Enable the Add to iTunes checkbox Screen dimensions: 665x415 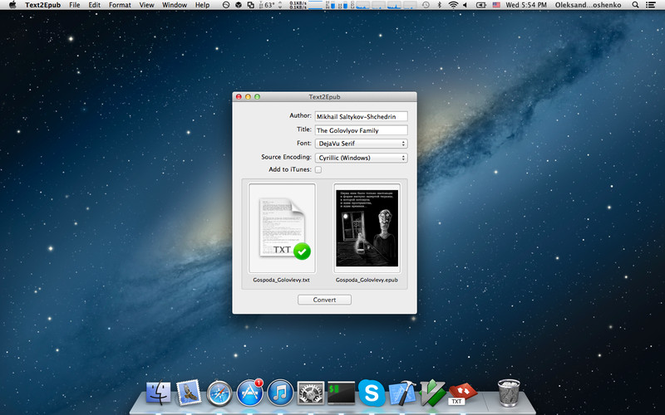[318, 169]
